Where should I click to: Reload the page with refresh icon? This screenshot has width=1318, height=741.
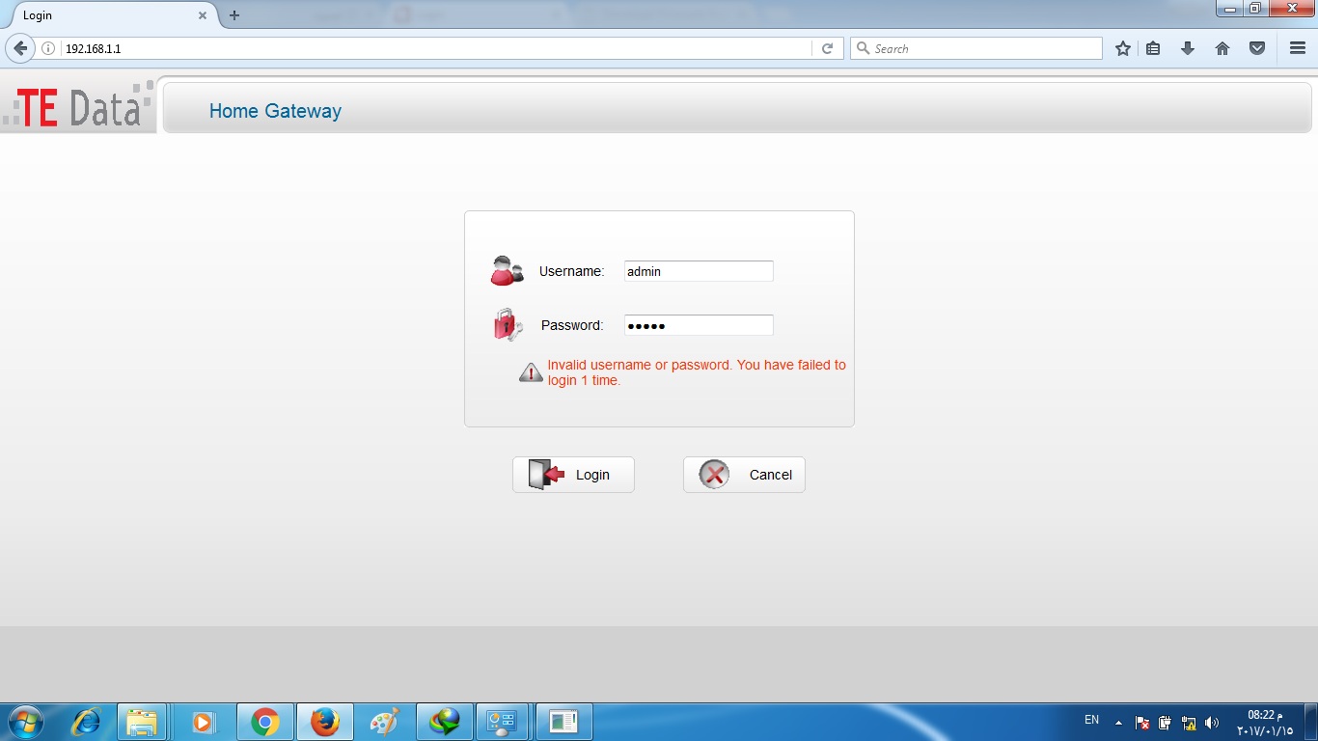(x=827, y=48)
